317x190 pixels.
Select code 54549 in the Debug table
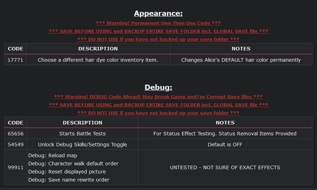click(x=16, y=145)
